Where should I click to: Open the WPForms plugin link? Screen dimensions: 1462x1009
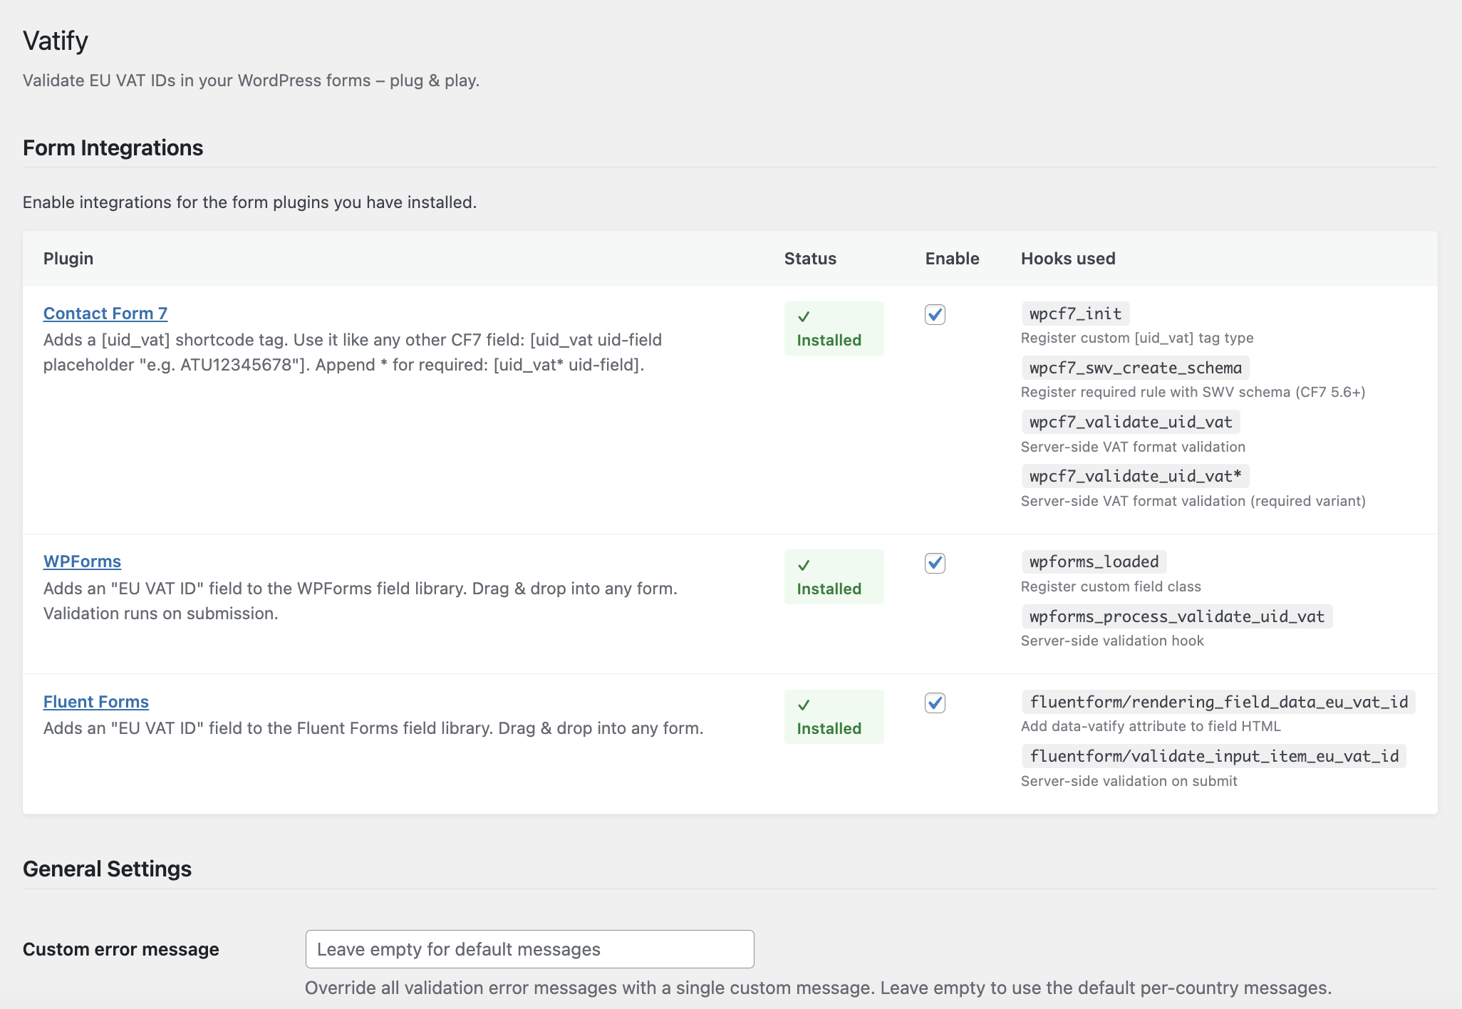click(x=82, y=562)
